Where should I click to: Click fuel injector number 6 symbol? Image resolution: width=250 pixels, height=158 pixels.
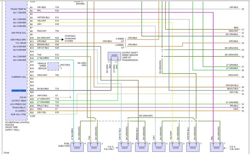(x=142, y=147)
